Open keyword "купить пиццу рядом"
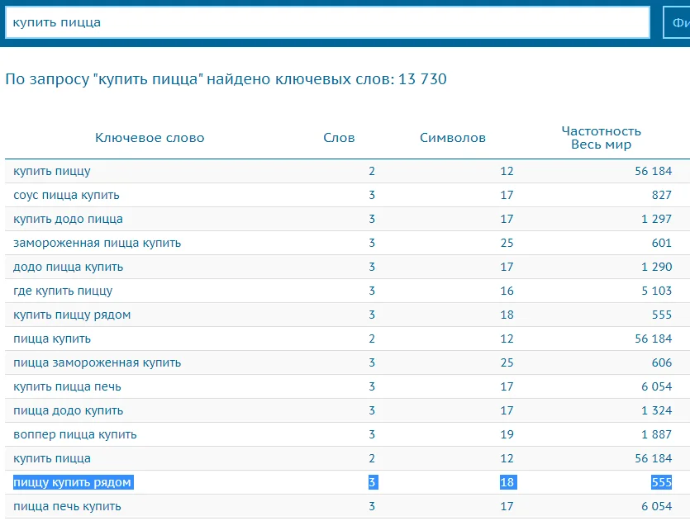Screen dimensions: 690x521 [72, 315]
